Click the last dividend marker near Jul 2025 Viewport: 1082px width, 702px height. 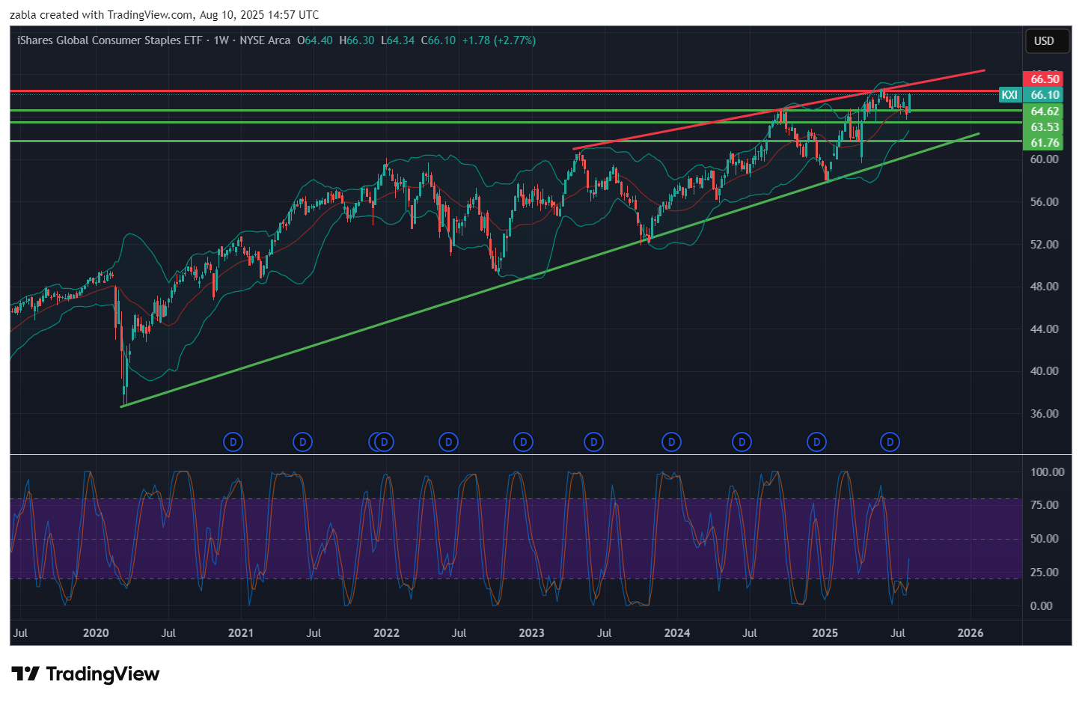coord(890,442)
